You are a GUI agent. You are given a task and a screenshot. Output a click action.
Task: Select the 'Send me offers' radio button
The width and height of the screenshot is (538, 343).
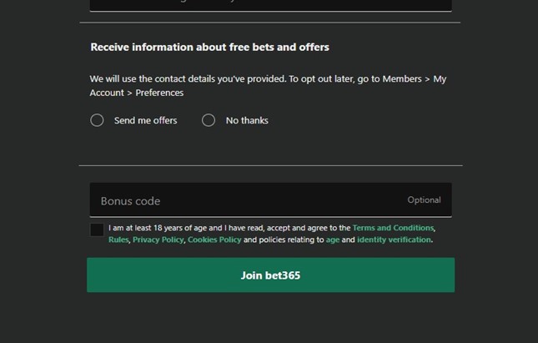97,120
